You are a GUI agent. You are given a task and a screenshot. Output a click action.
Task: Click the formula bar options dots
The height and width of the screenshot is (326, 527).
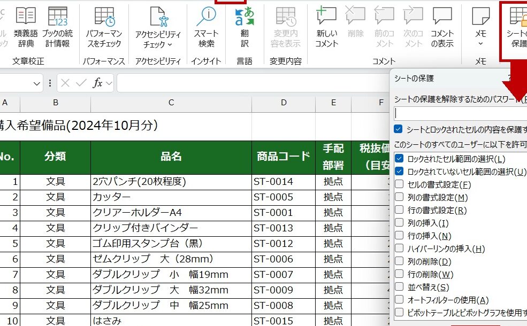pyautogui.click(x=50, y=83)
